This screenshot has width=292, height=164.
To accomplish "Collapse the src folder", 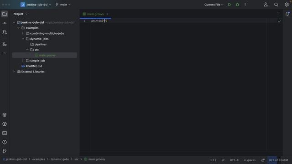I will click(27, 50).
